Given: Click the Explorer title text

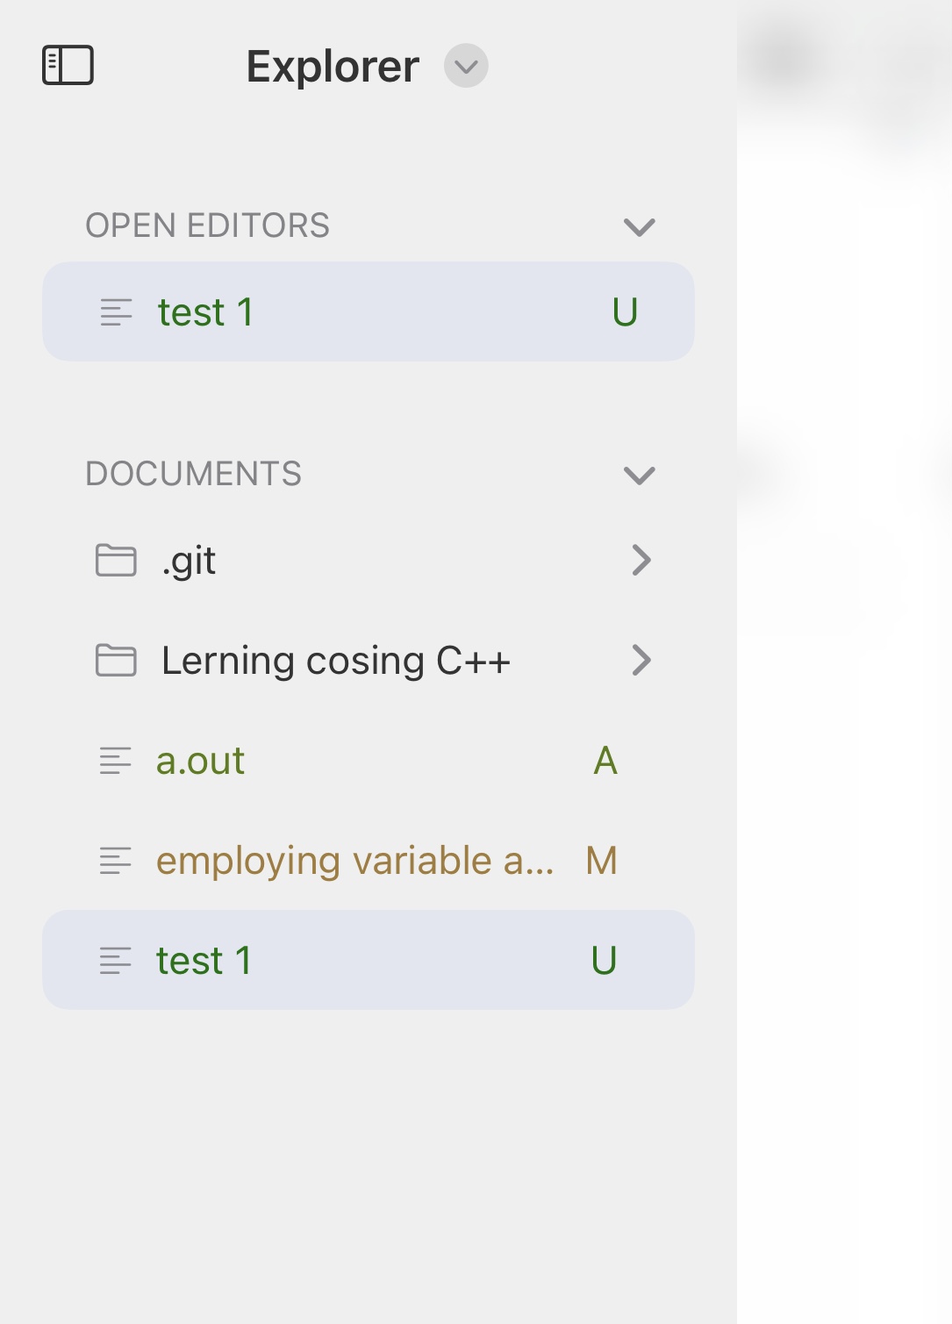Looking at the screenshot, I should [x=333, y=67].
